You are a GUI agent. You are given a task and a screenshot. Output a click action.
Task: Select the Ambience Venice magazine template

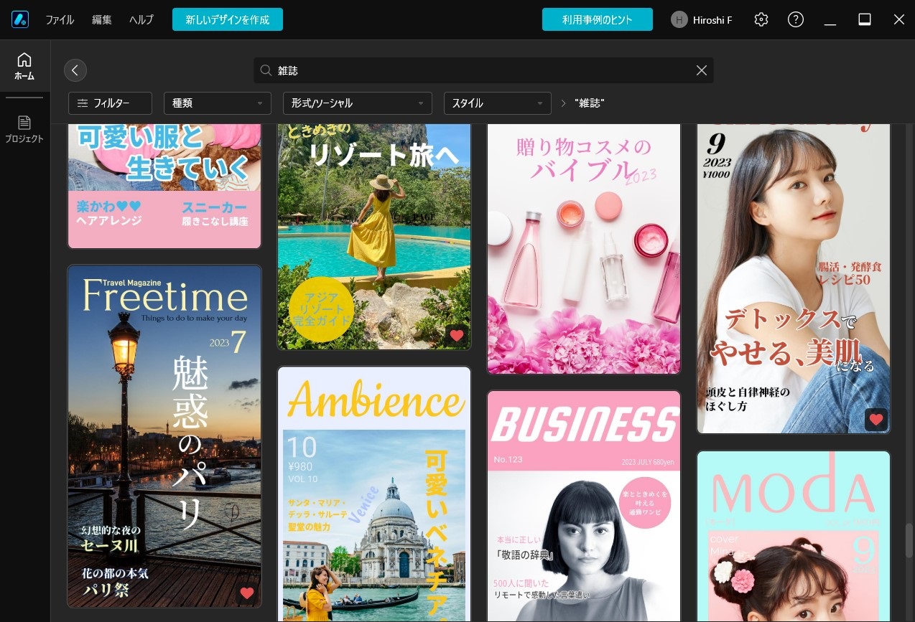tap(373, 495)
